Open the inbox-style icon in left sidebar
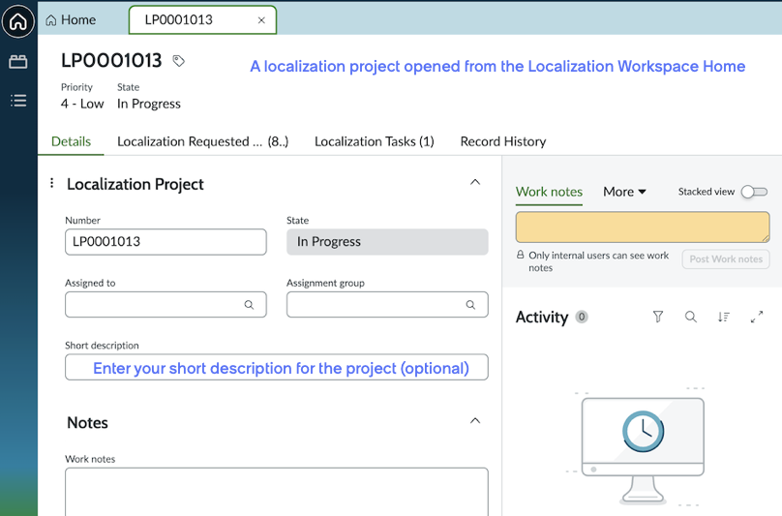 (18, 62)
